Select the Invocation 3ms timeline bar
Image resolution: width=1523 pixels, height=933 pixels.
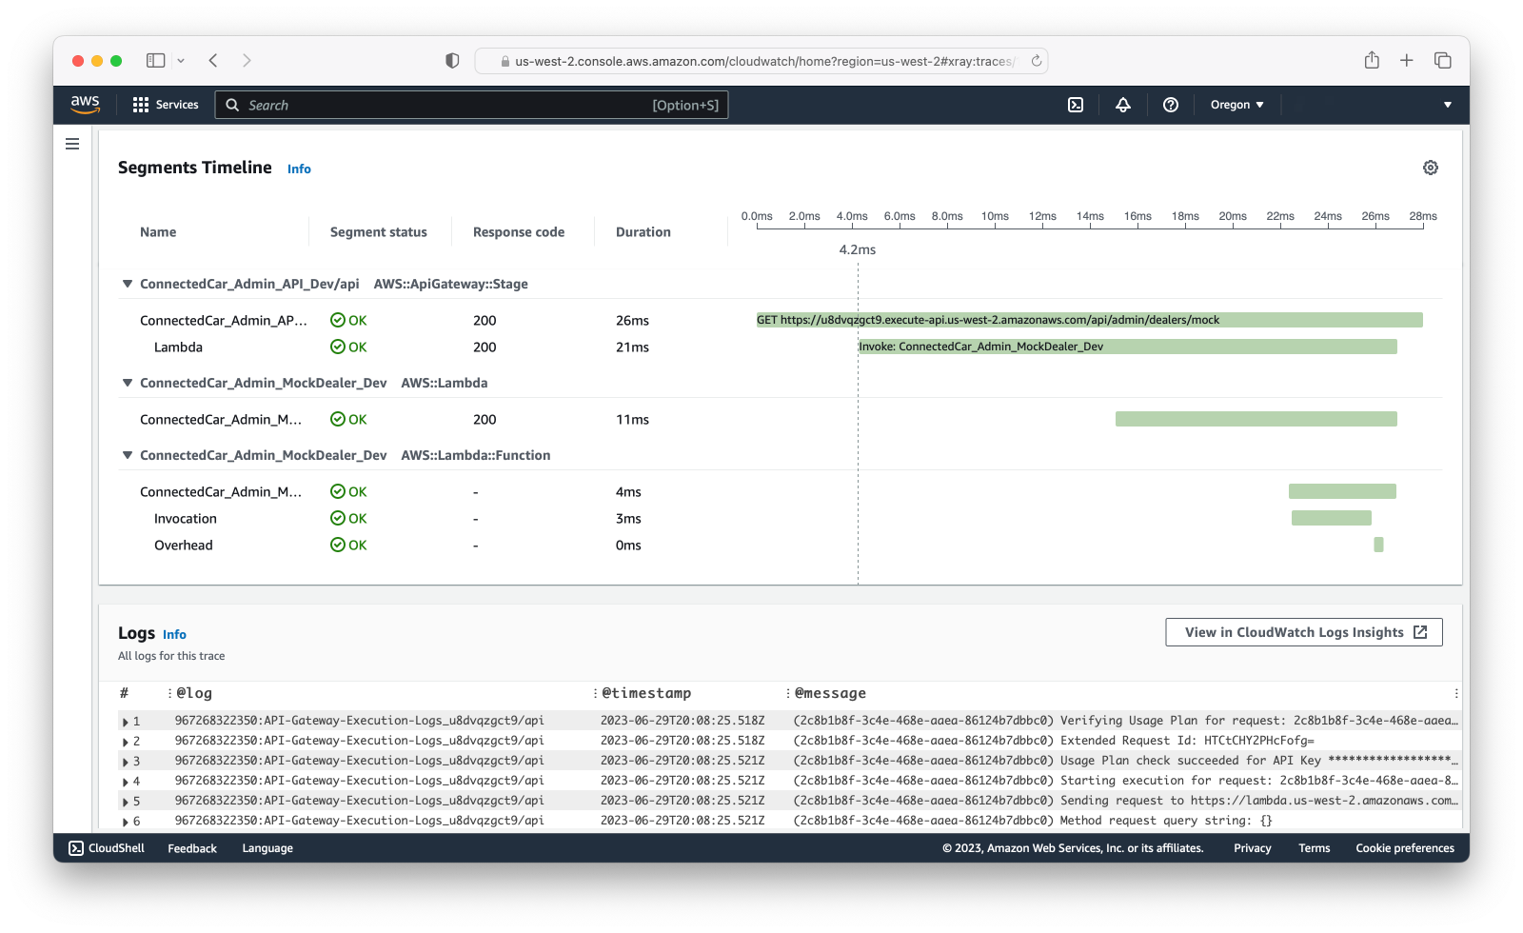click(x=1332, y=518)
